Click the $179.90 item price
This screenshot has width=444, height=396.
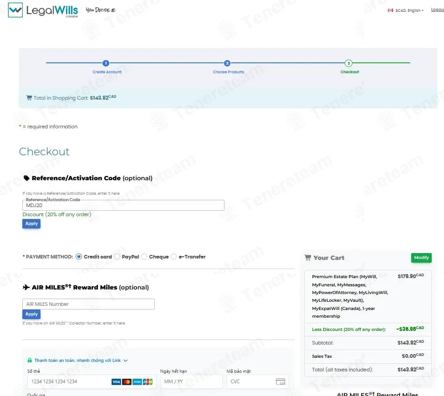(411, 276)
